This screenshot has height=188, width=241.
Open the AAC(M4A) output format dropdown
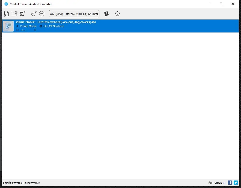point(74,14)
